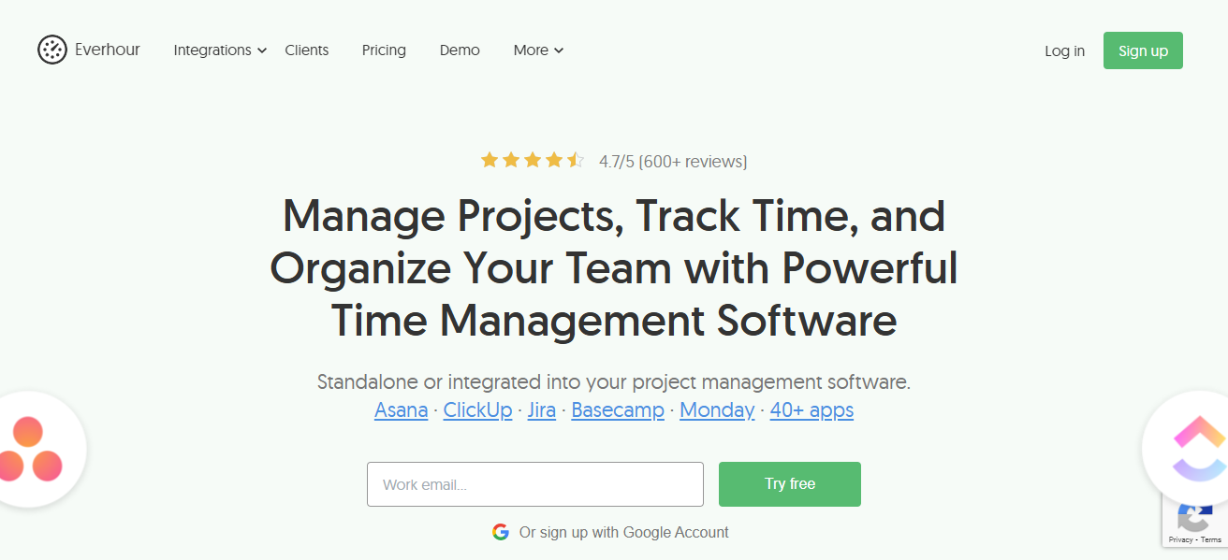The width and height of the screenshot is (1228, 560).
Task: Click the Asana three-dot logo bubble
Action: coord(33,450)
